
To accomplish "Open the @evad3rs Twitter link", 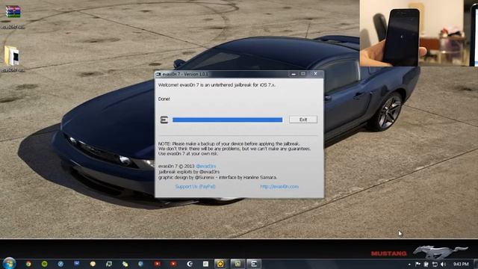I will tap(206, 166).
